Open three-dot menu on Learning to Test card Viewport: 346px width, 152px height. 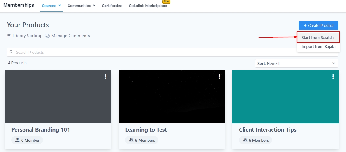[219, 77]
